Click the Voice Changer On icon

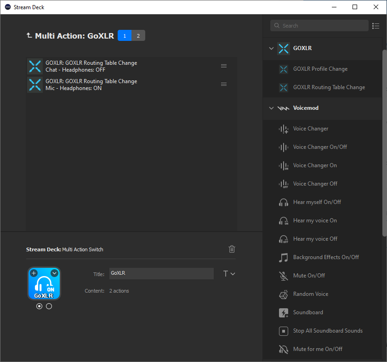coord(284,165)
